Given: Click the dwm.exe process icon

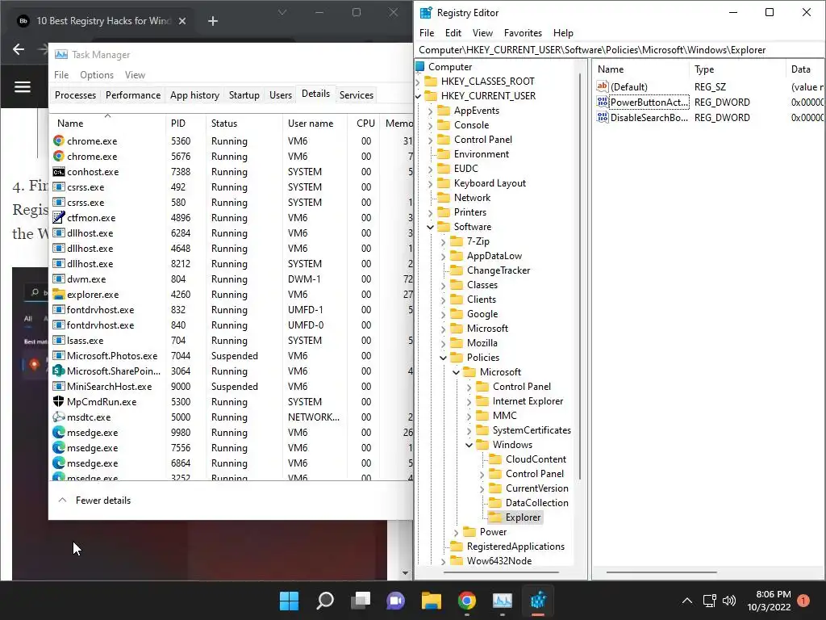Looking at the screenshot, I should coord(58,279).
